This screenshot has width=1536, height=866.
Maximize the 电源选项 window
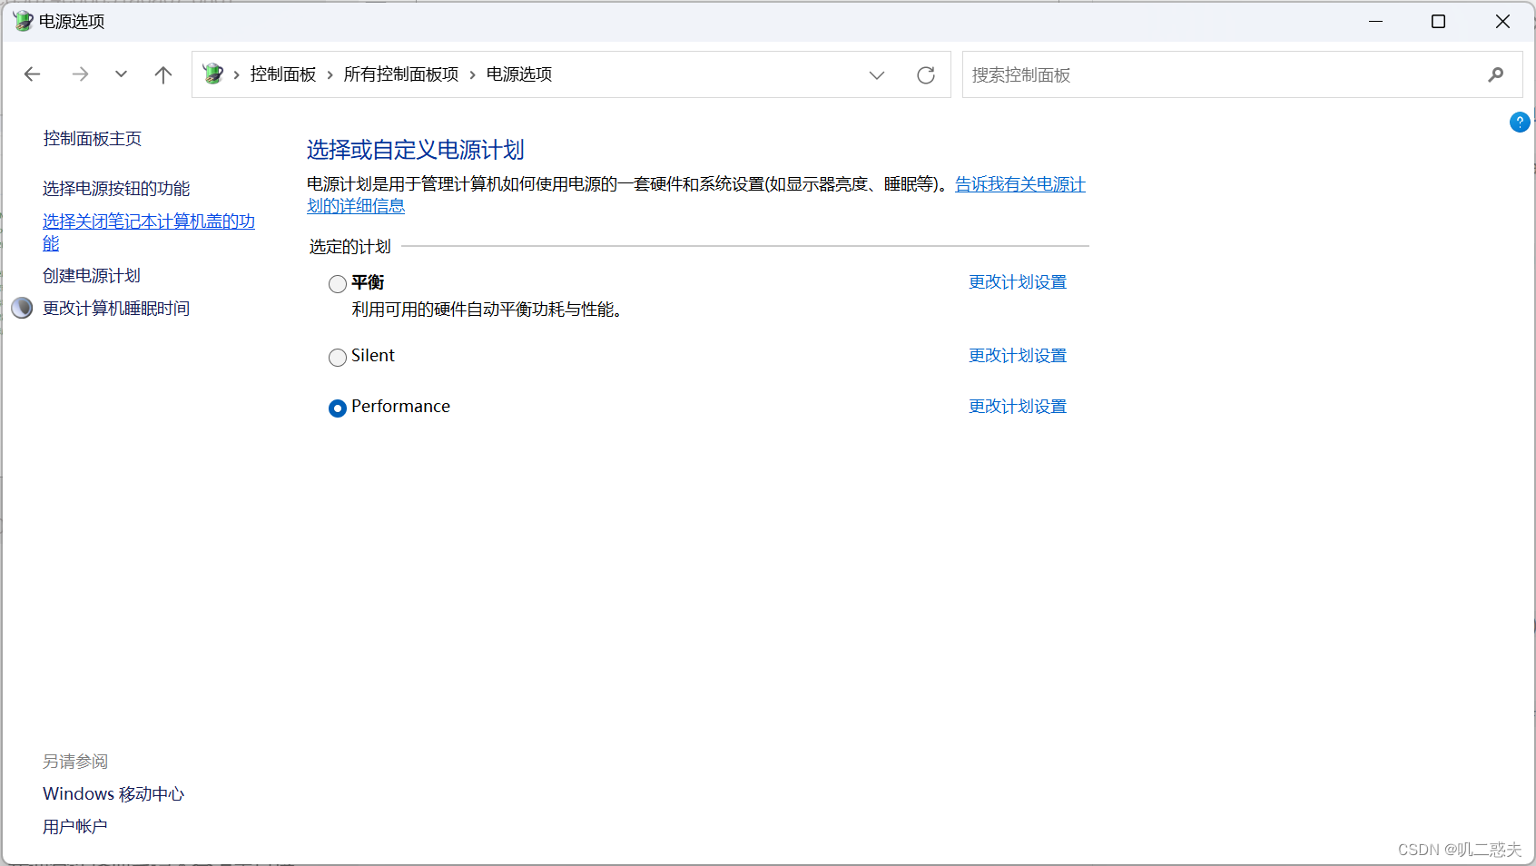pos(1438,21)
